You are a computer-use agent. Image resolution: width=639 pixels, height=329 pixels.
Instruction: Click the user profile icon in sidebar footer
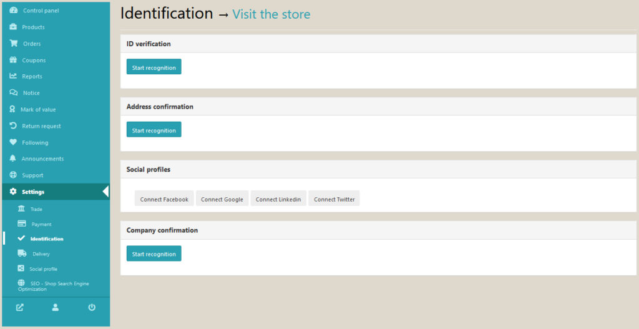(56, 307)
